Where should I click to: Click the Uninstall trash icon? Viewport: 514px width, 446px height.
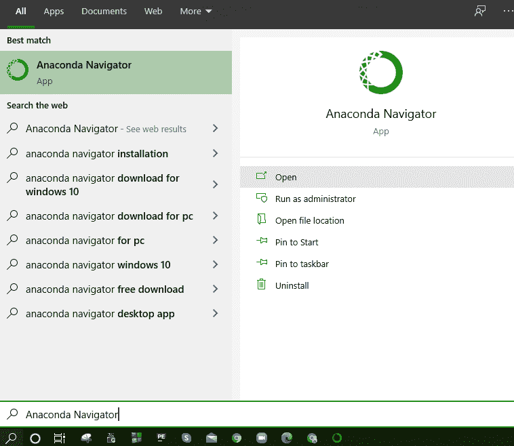pos(261,285)
